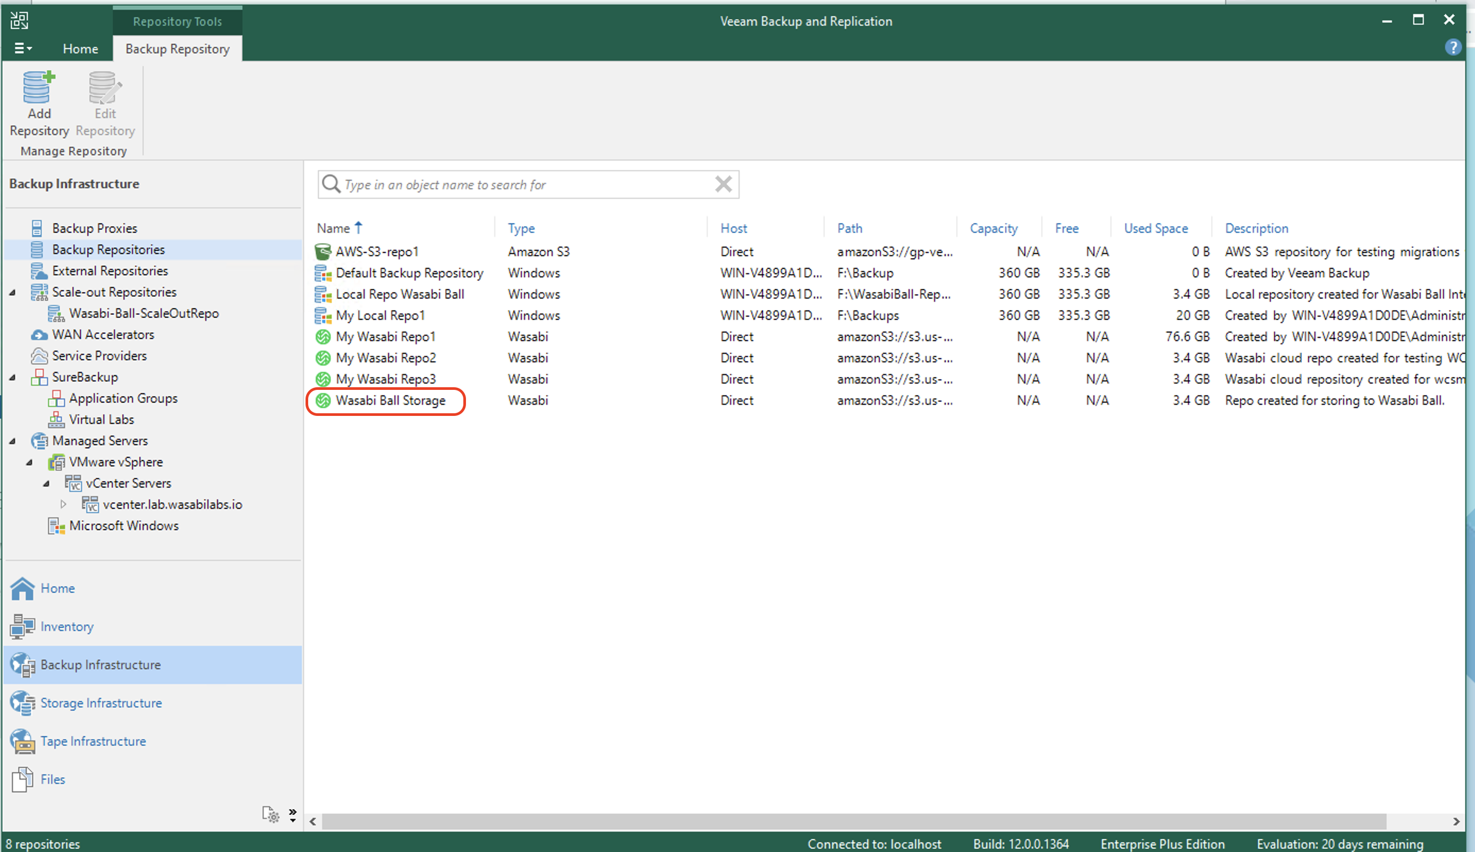This screenshot has width=1475, height=852.
Task: Click the Scale-out Repositories icon
Action: pyautogui.click(x=39, y=292)
